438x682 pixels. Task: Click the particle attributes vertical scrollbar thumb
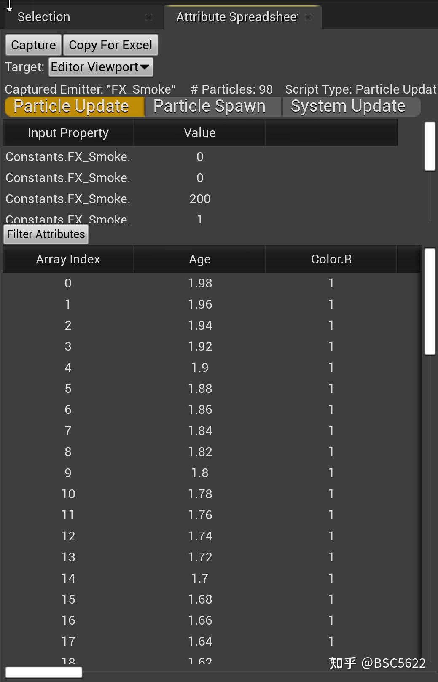click(430, 302)
